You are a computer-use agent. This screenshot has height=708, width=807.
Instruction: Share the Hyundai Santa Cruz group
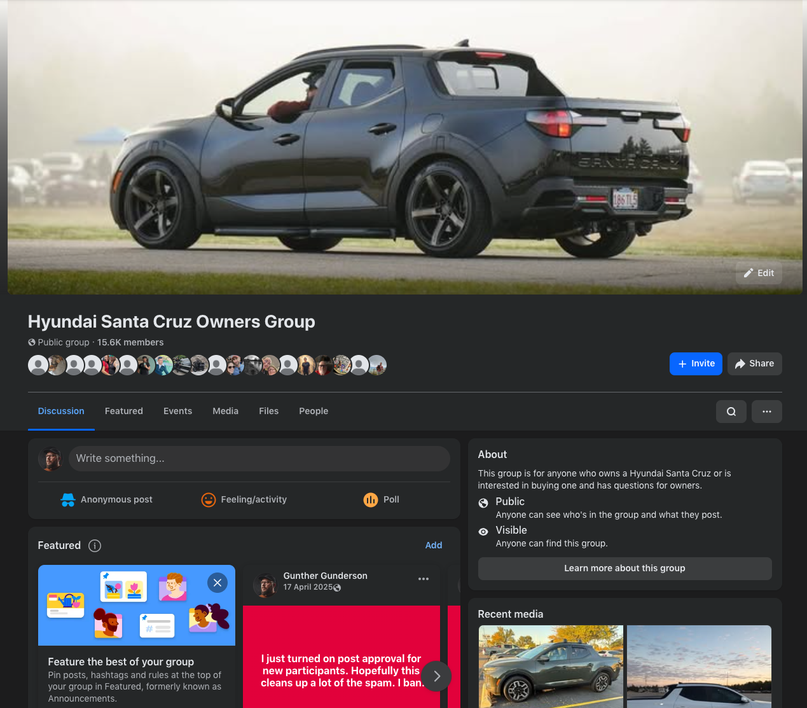pyautogui.click(x=754, y=364)
